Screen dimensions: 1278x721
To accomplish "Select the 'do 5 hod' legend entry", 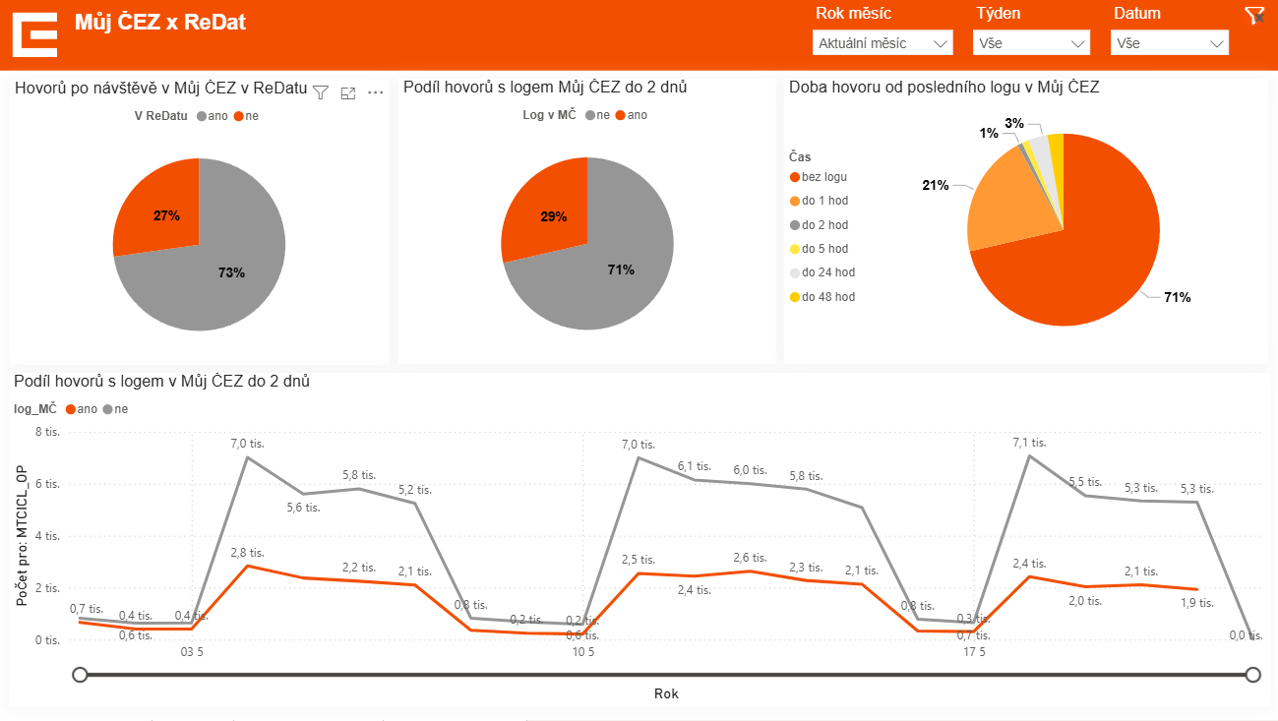I will pos(819,249).
